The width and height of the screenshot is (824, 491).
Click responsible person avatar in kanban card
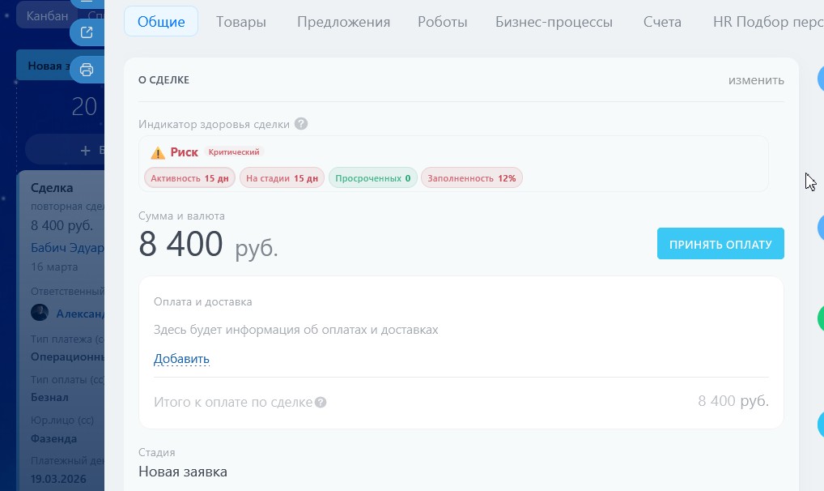40,313
